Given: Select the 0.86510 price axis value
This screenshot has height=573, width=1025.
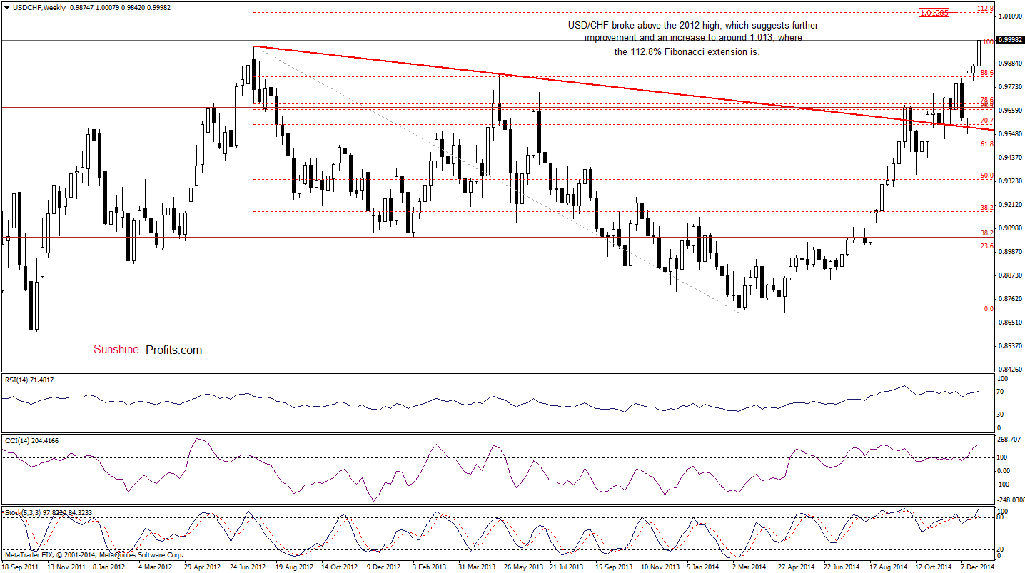Looking at the screenshot, I should point(1010,323).
